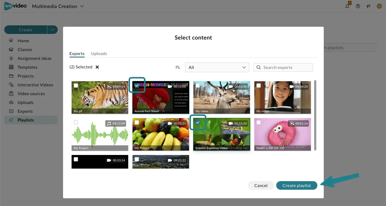
Task: Open Assignment ideas link
Action: click(34, 58)
